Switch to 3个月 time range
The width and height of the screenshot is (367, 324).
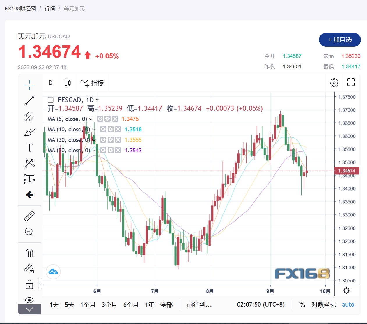pyautogui.click(x=109, y=305)
